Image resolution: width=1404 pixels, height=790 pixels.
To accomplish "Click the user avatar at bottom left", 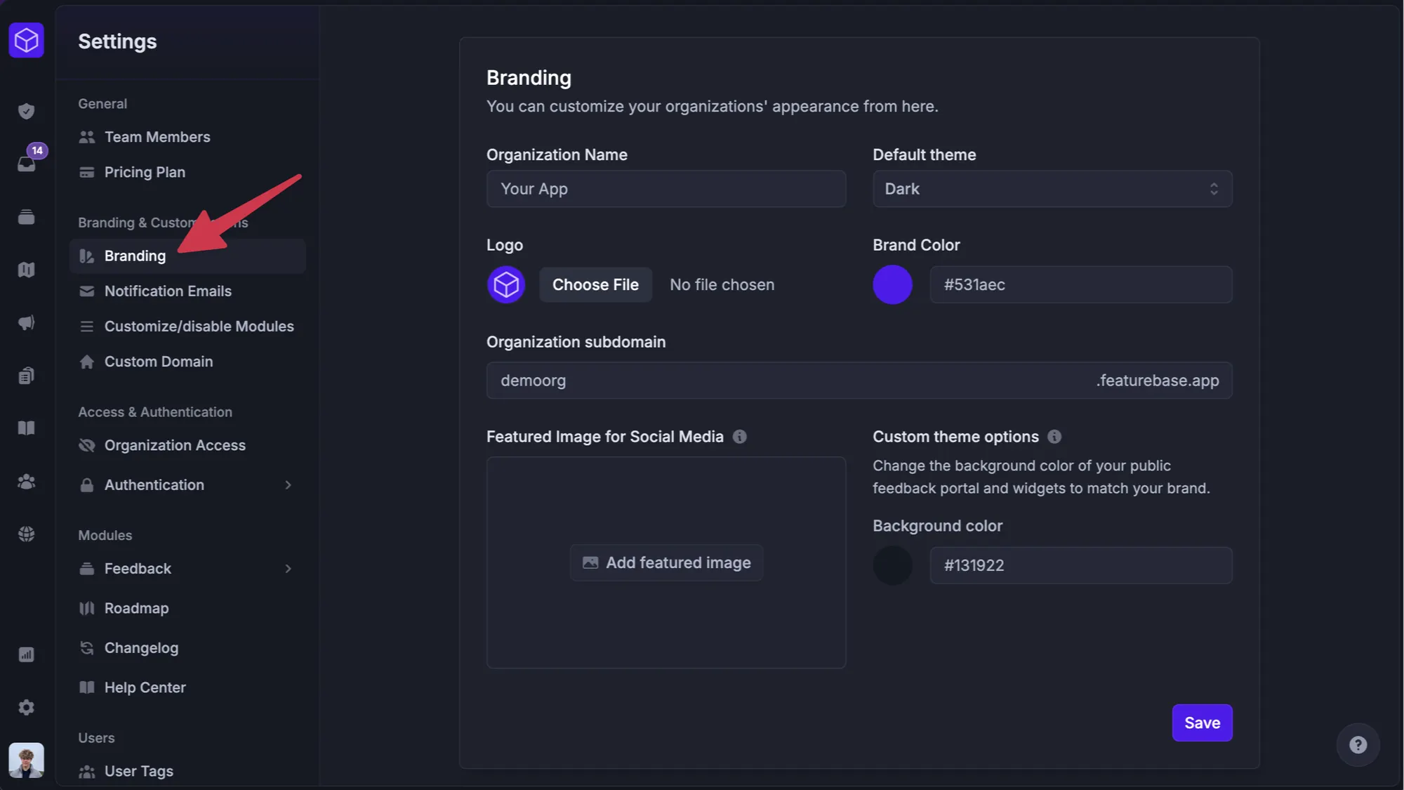I will 26,760.
